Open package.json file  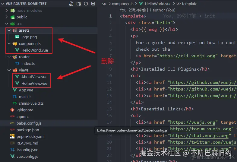click(28, 130)
